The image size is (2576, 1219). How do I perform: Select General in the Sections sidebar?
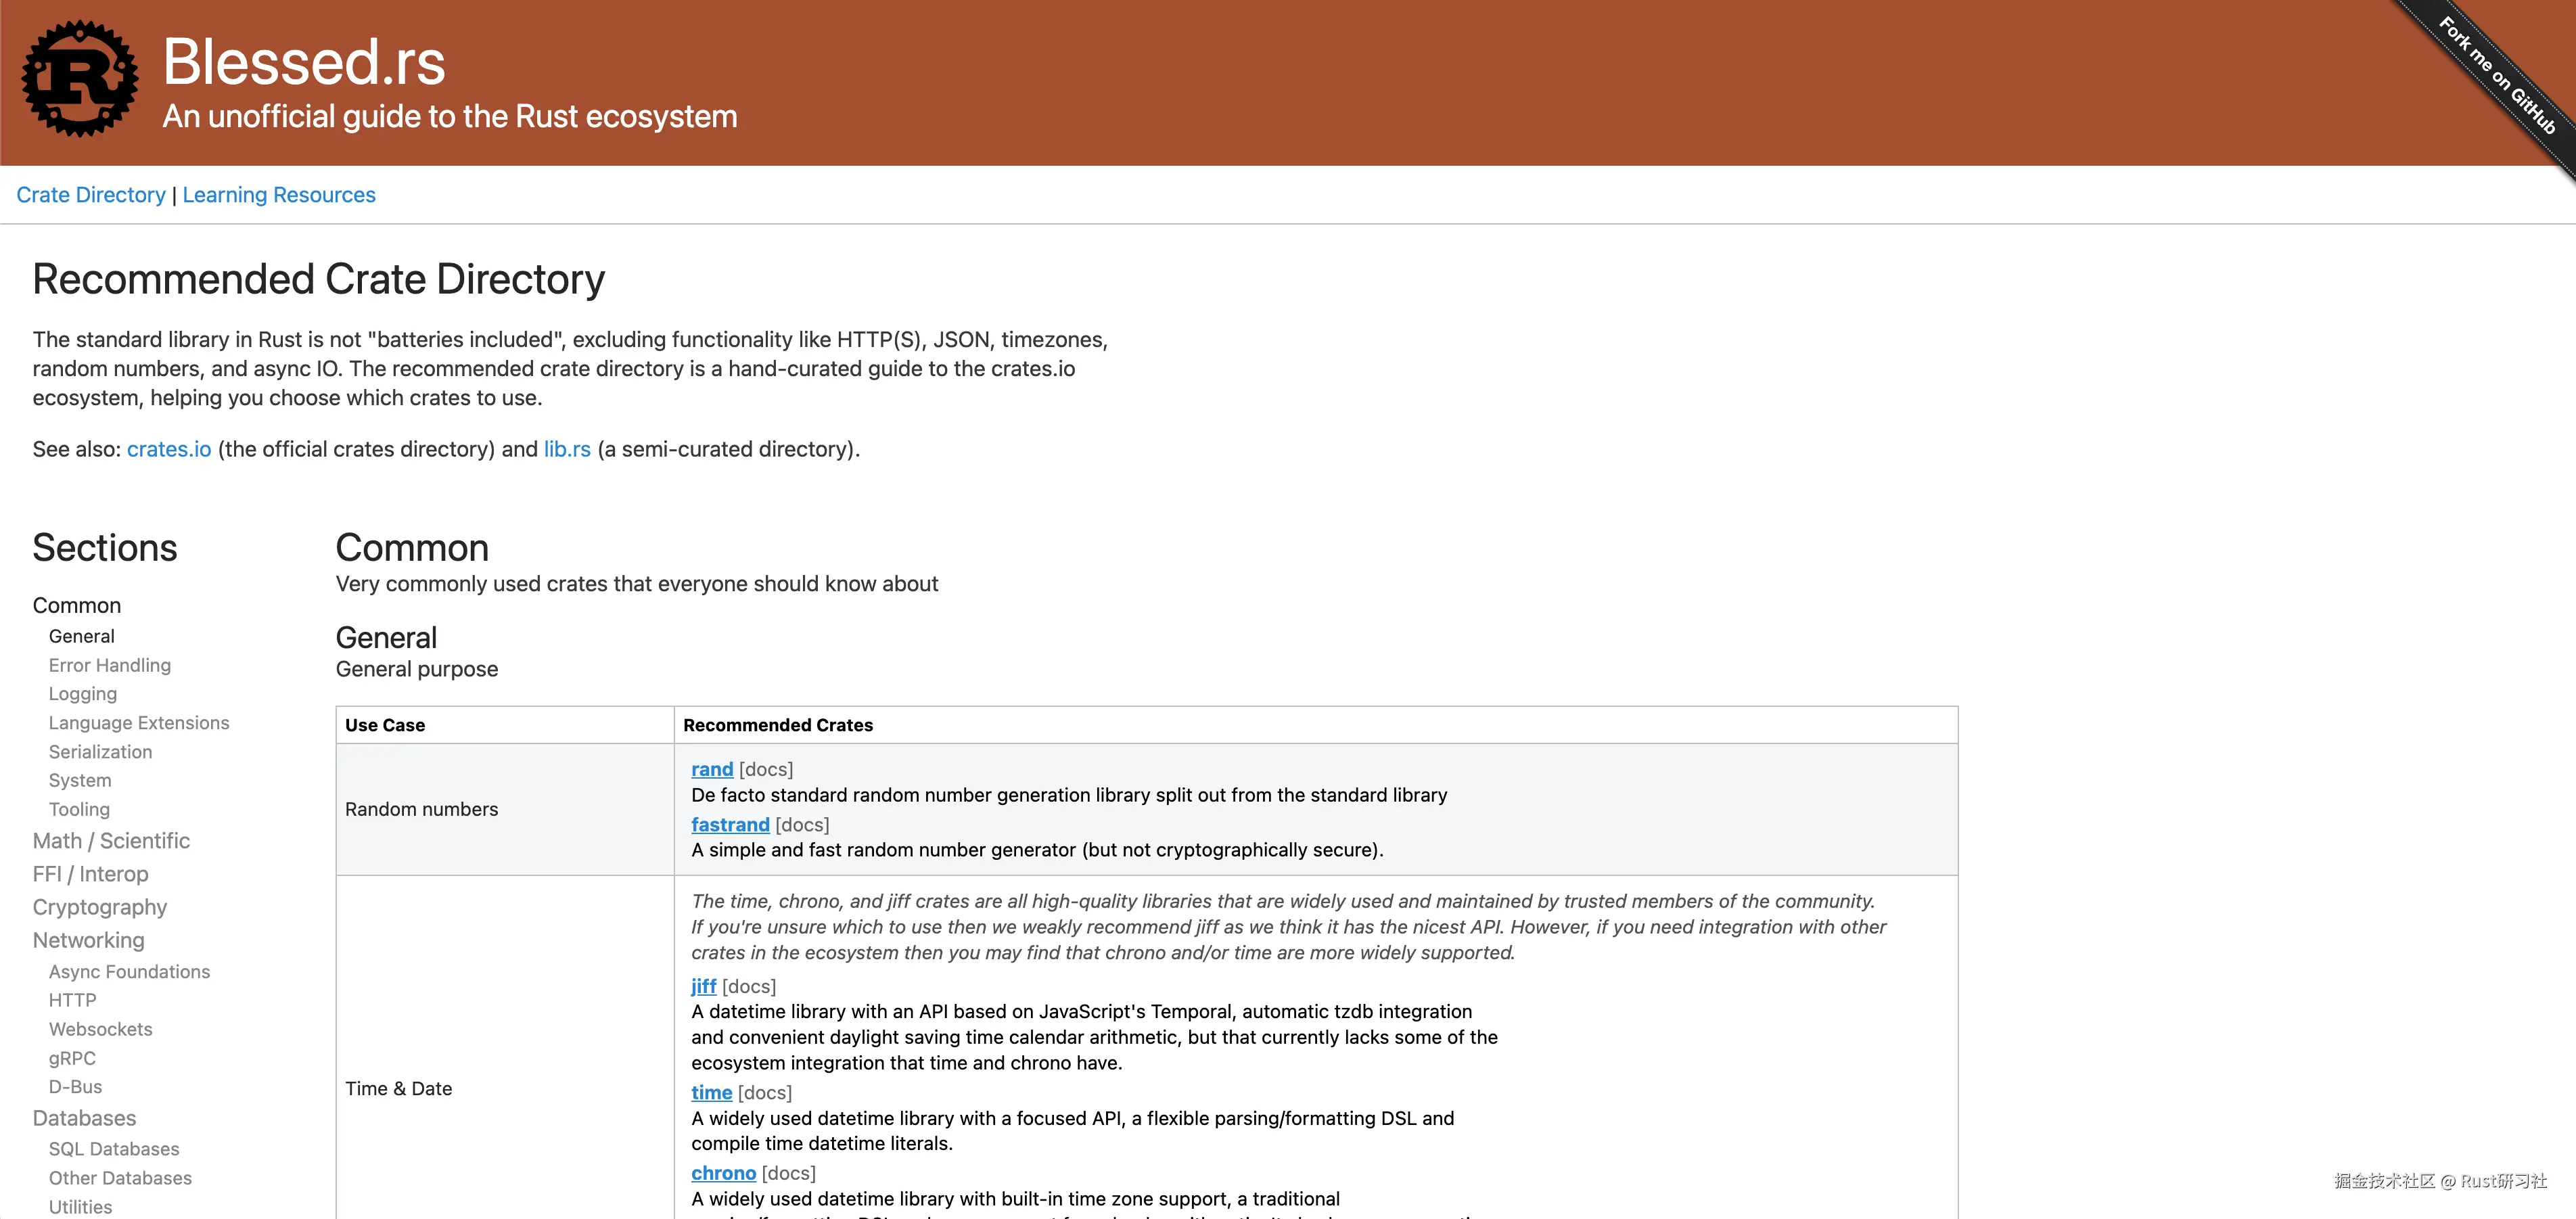click(x=82, y=636)
